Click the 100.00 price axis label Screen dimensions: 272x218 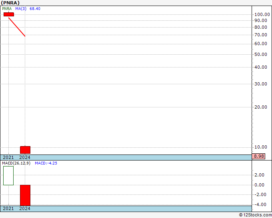262,14
